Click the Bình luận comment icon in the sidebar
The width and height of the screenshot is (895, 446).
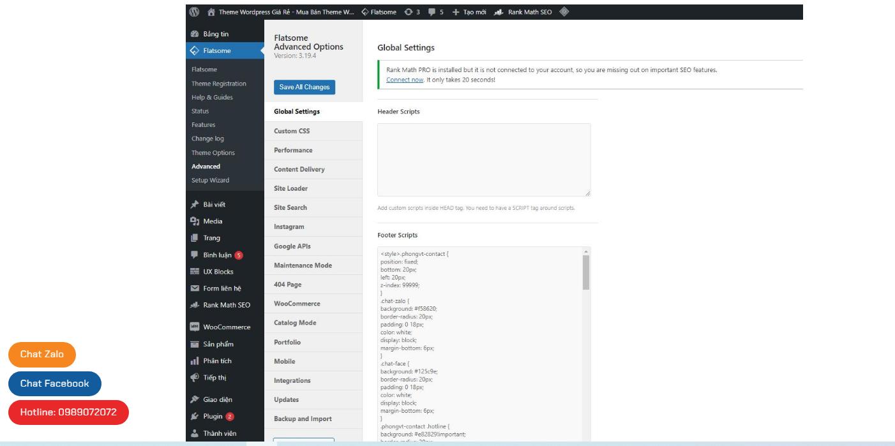[196, 255]
